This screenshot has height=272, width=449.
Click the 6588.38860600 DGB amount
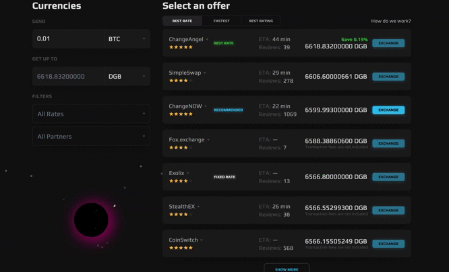click(x=336, y=141)
